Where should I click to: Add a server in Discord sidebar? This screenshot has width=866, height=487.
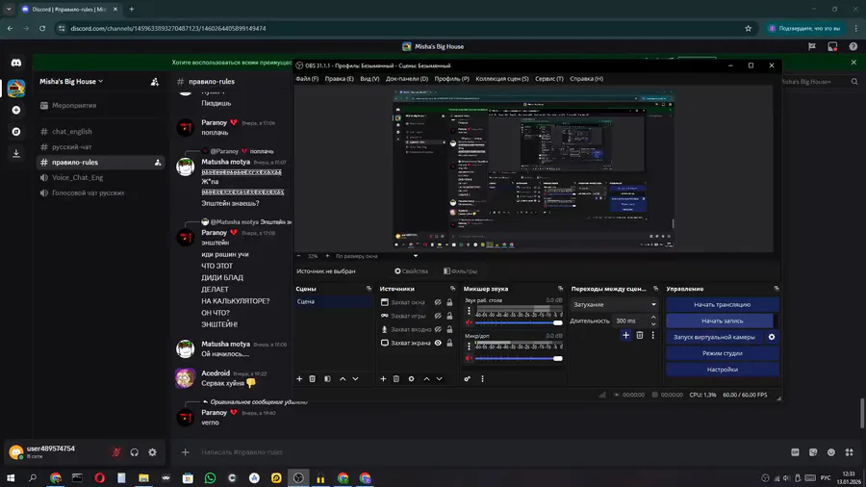pos(16,111)
